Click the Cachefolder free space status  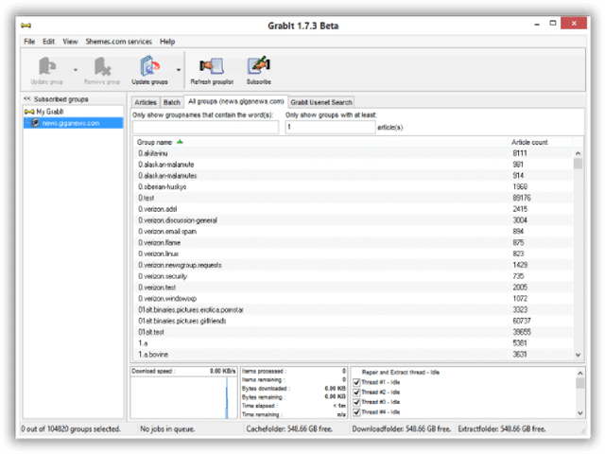(x=289, y=429)
